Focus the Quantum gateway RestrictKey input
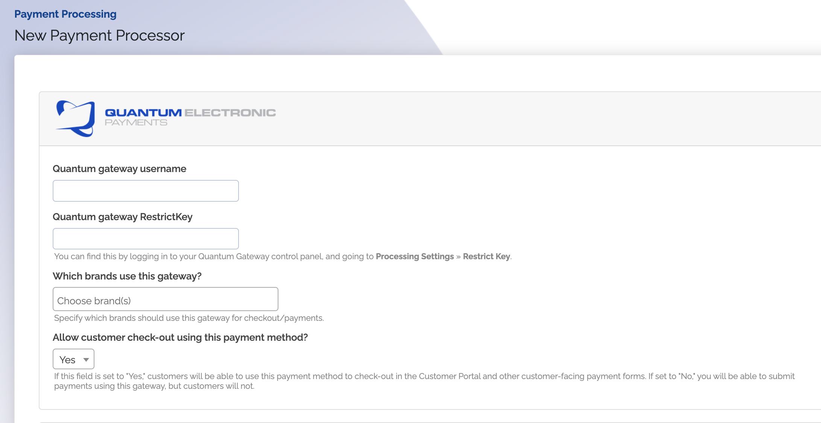Viewport: 821px width, 423px height. 145,238
